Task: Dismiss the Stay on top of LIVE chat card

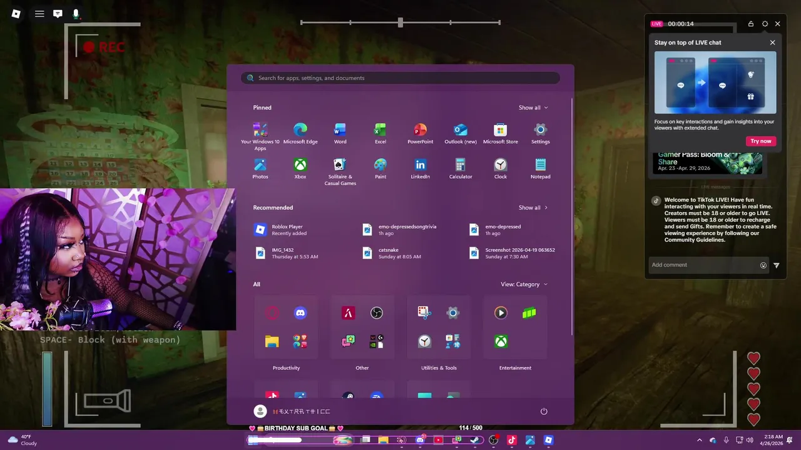Action: tap(772, 42)
